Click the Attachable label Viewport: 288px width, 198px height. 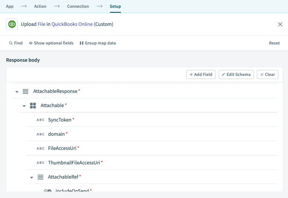(x=52, y=105)
